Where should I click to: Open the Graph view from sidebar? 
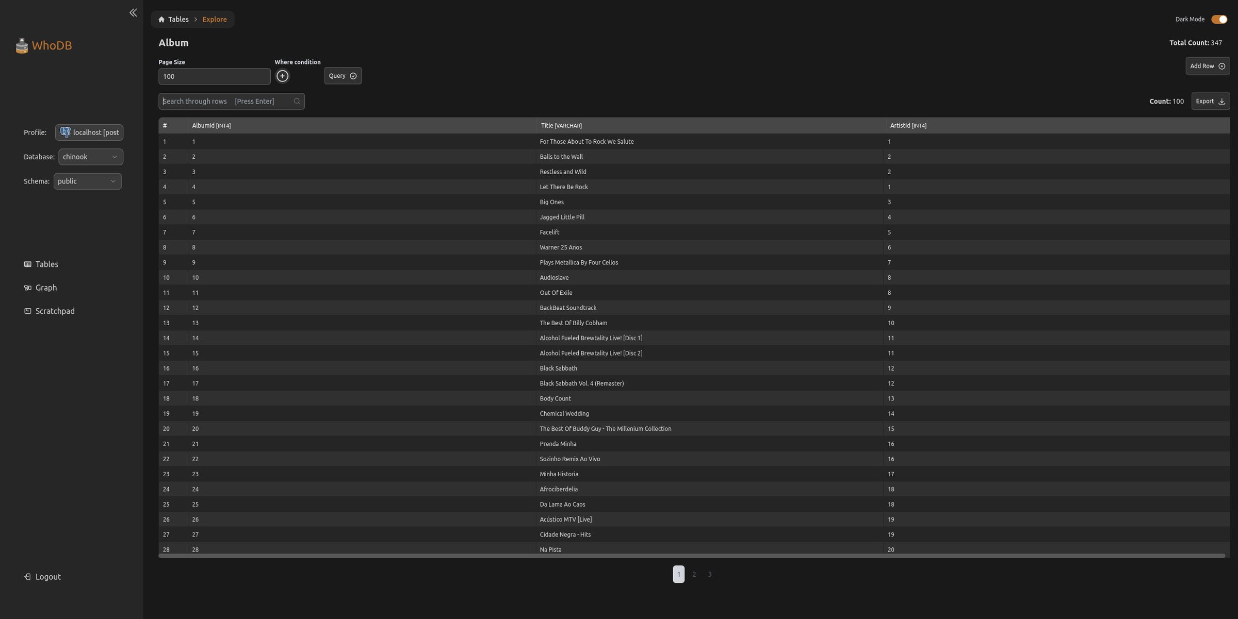click(46, 287)
